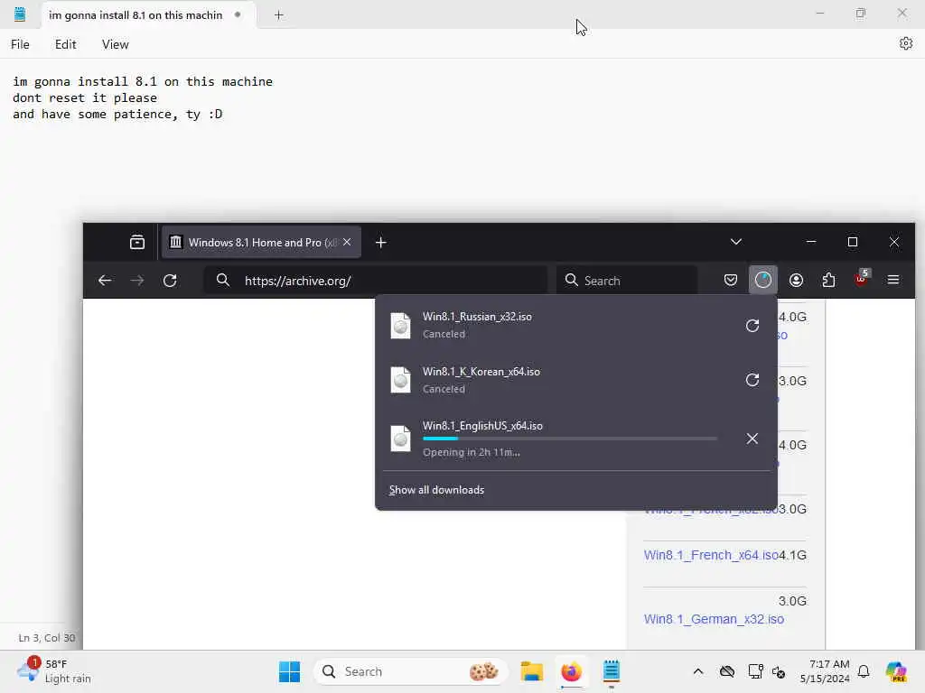This screenshot has height=693, width=925.
Task: Click Show all downloads
Action: (436, 490)
